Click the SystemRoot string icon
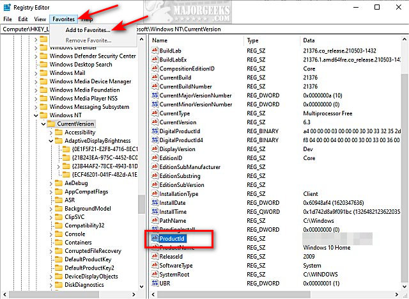The image size is (409, 299). pyautogui.click(x=155, y=275)
